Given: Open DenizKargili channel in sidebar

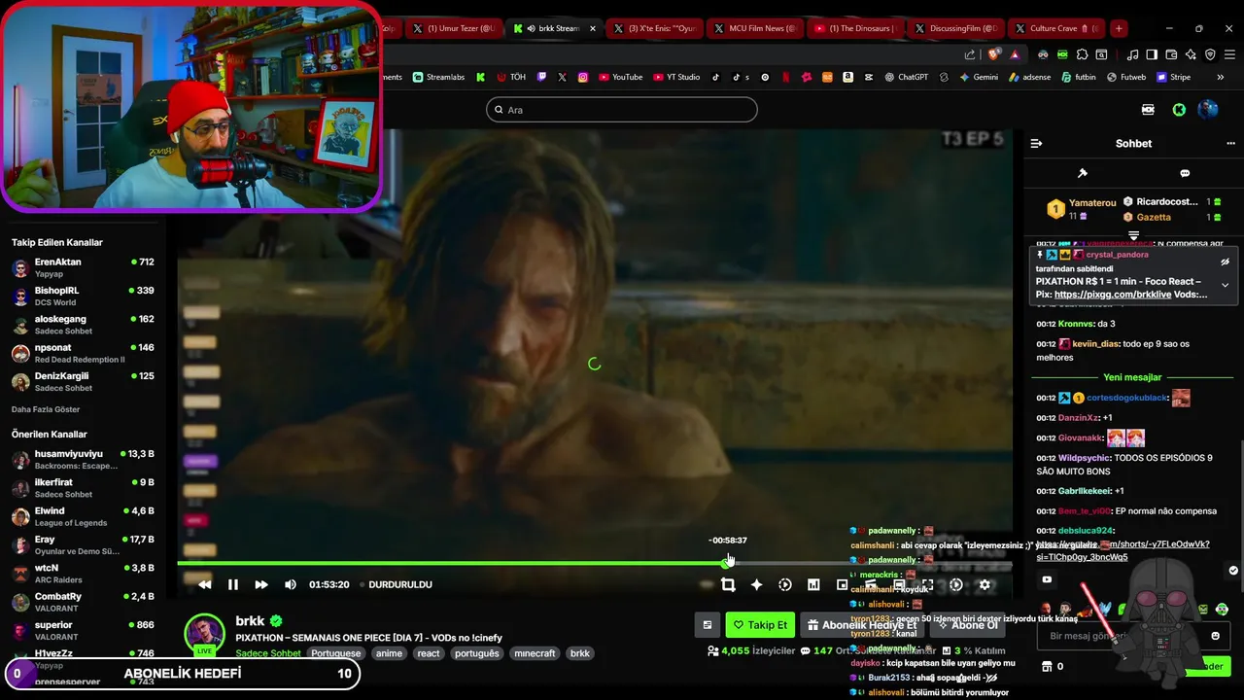Looking at the screenshot, I should [83, 381].
